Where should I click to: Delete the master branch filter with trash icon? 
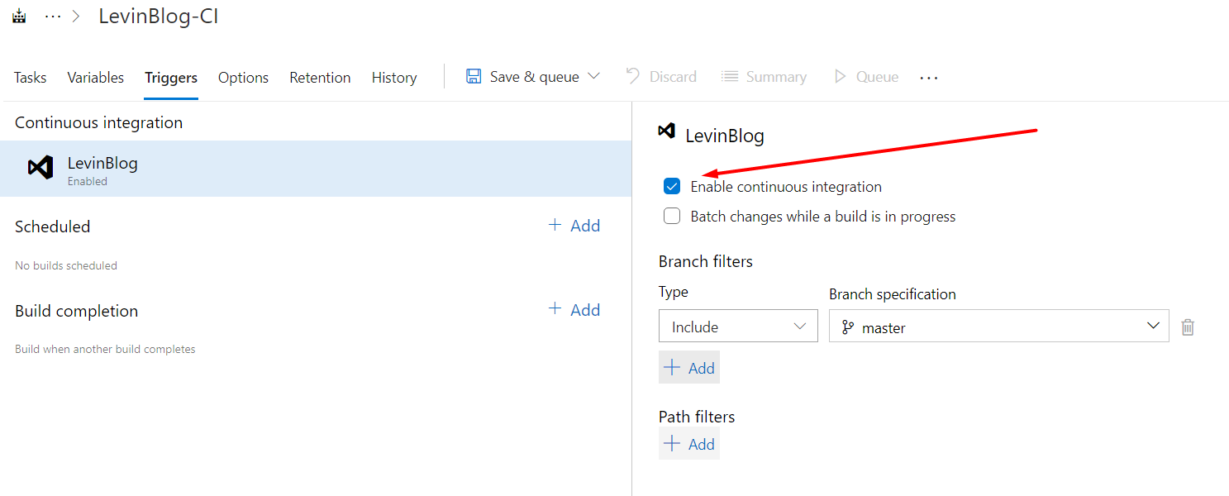(x=1188, y=327)
